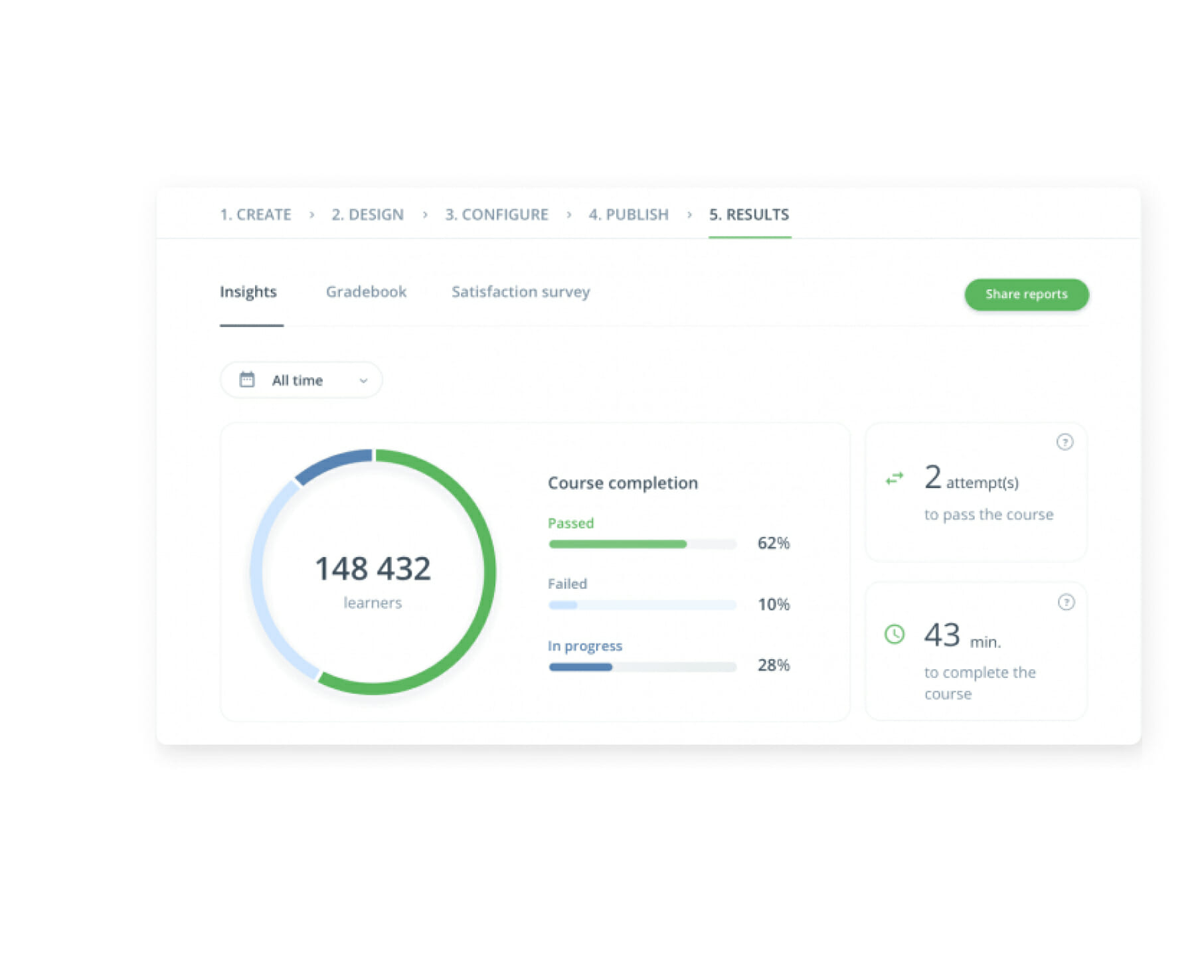Click the help icon on completion time card

click(x=1066, y=602)
